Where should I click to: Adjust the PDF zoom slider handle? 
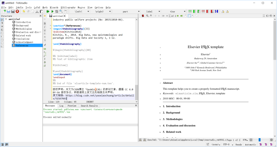(x=259, y=140)
